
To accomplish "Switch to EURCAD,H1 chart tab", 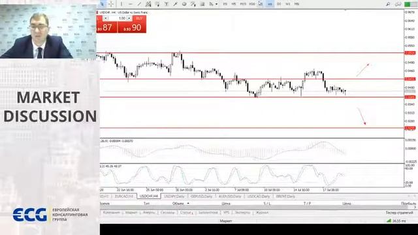I will (x=123, y=196).
